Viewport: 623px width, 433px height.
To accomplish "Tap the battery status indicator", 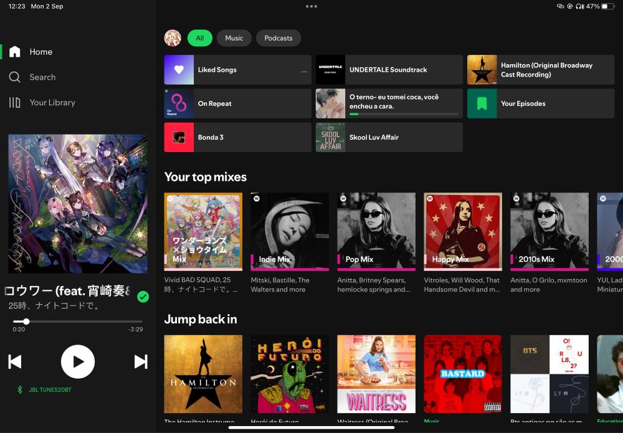I will click(608, 6).
